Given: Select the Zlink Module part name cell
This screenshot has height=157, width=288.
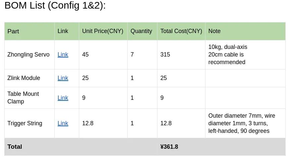Looking at the screenshot, I should pyautogui.click(x=24, y=78).
